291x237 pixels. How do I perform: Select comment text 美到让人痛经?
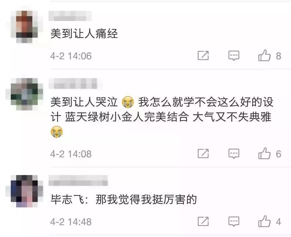[x=84, y=34]
